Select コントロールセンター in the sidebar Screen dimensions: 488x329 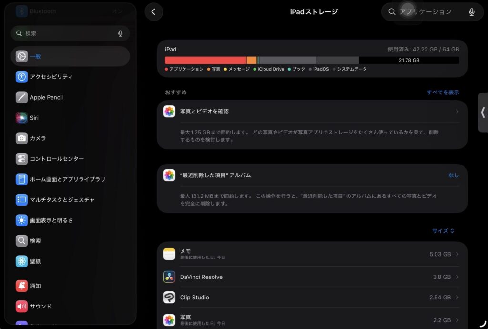coord(57,159)
